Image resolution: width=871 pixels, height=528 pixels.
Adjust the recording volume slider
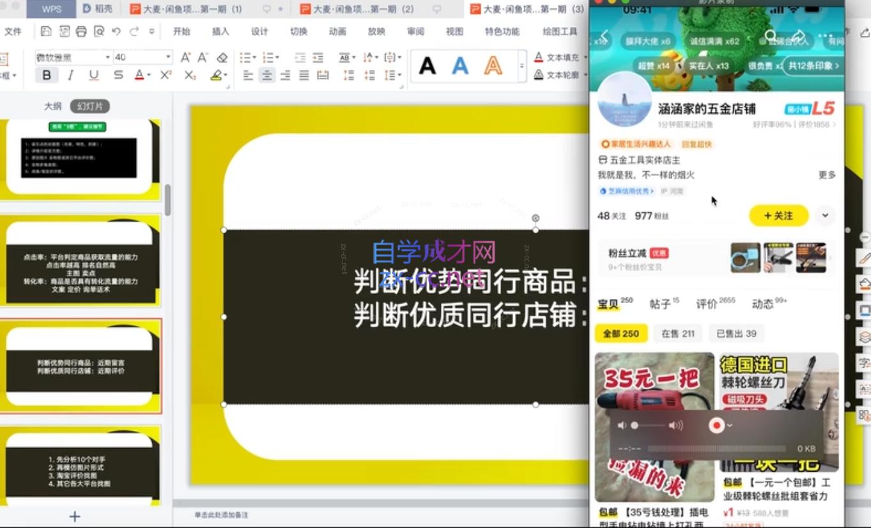click(652, 426)
